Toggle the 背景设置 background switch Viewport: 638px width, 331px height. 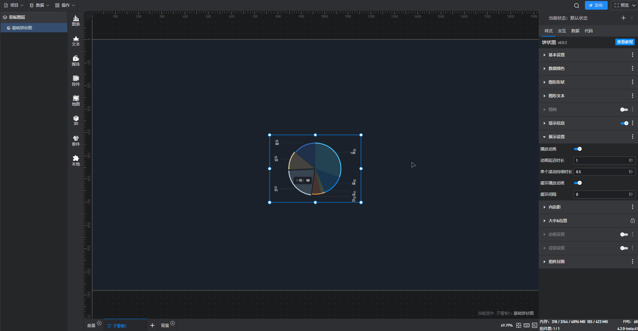(x=624, y=248)
